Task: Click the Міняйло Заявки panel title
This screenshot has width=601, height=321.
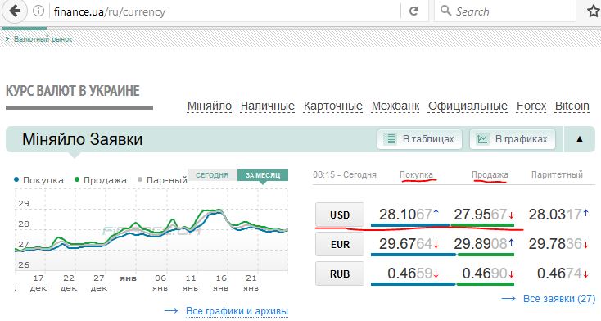Action: click(83, 139)
